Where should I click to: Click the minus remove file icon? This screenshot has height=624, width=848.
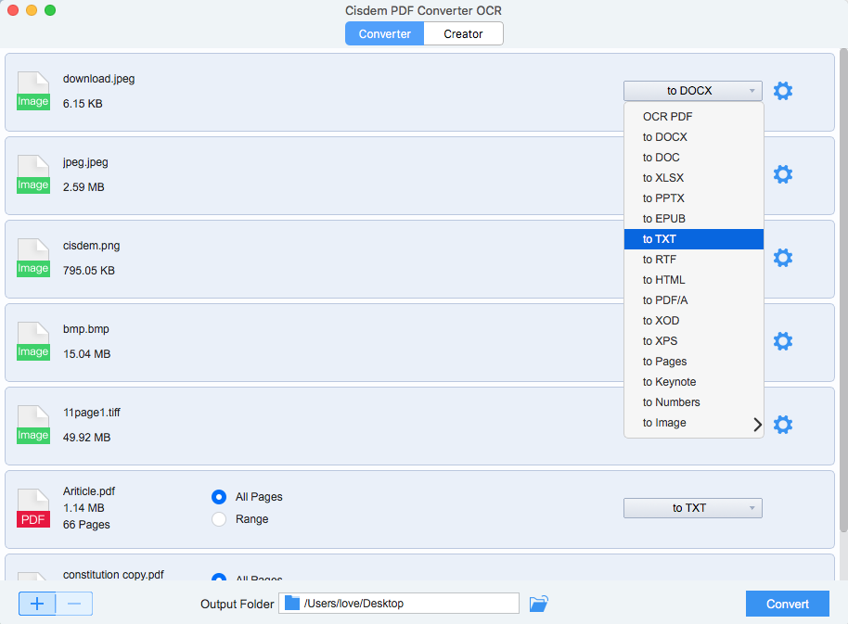74,604
